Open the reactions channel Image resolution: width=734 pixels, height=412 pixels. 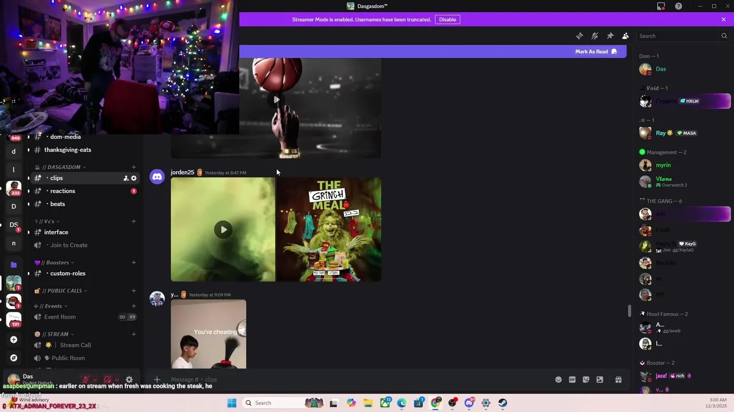[63, 191]
